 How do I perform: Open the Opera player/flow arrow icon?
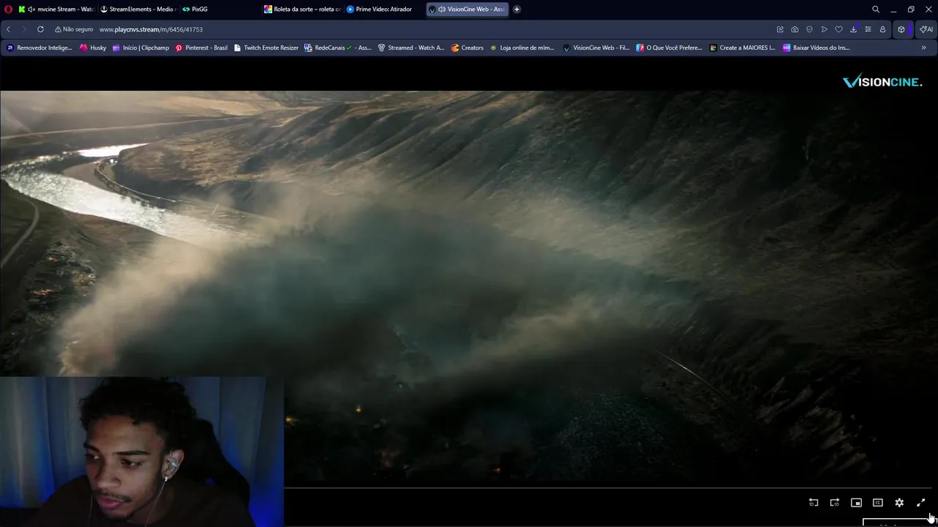pyautogui.click(x=824, y=29)
